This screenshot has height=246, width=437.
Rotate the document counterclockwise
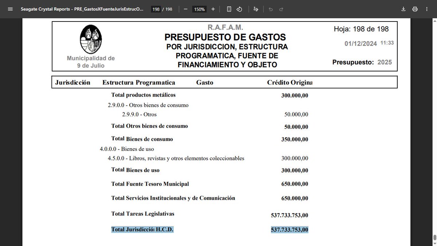tap(239, 9)
